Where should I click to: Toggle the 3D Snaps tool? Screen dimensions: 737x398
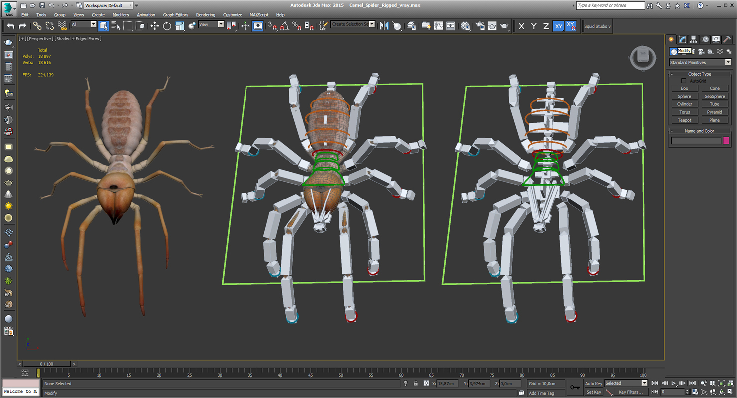point(272,26)
